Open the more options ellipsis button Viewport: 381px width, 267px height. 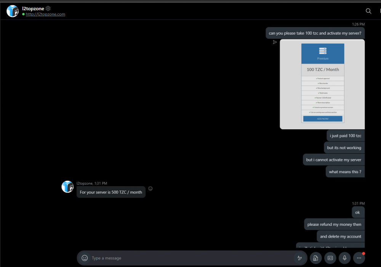pos(359,258)
